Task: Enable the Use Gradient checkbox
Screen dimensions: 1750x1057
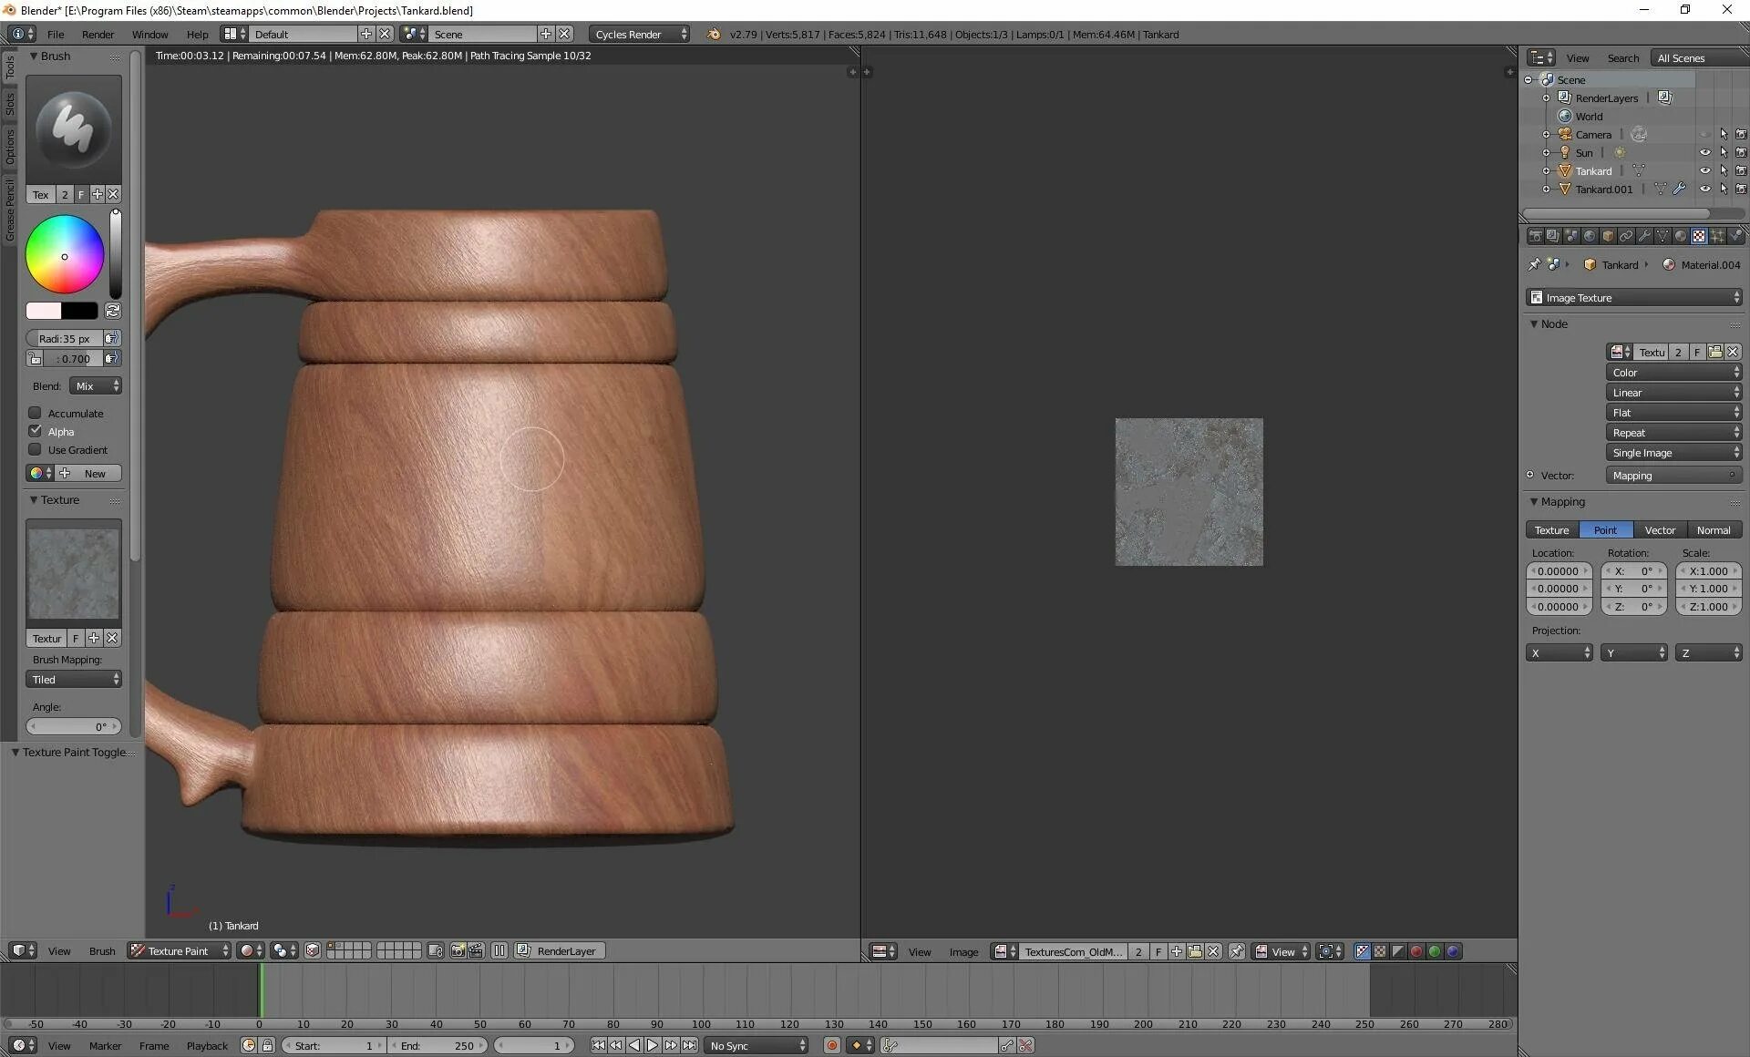Action: pyautogui.click(x=36, y=449)
